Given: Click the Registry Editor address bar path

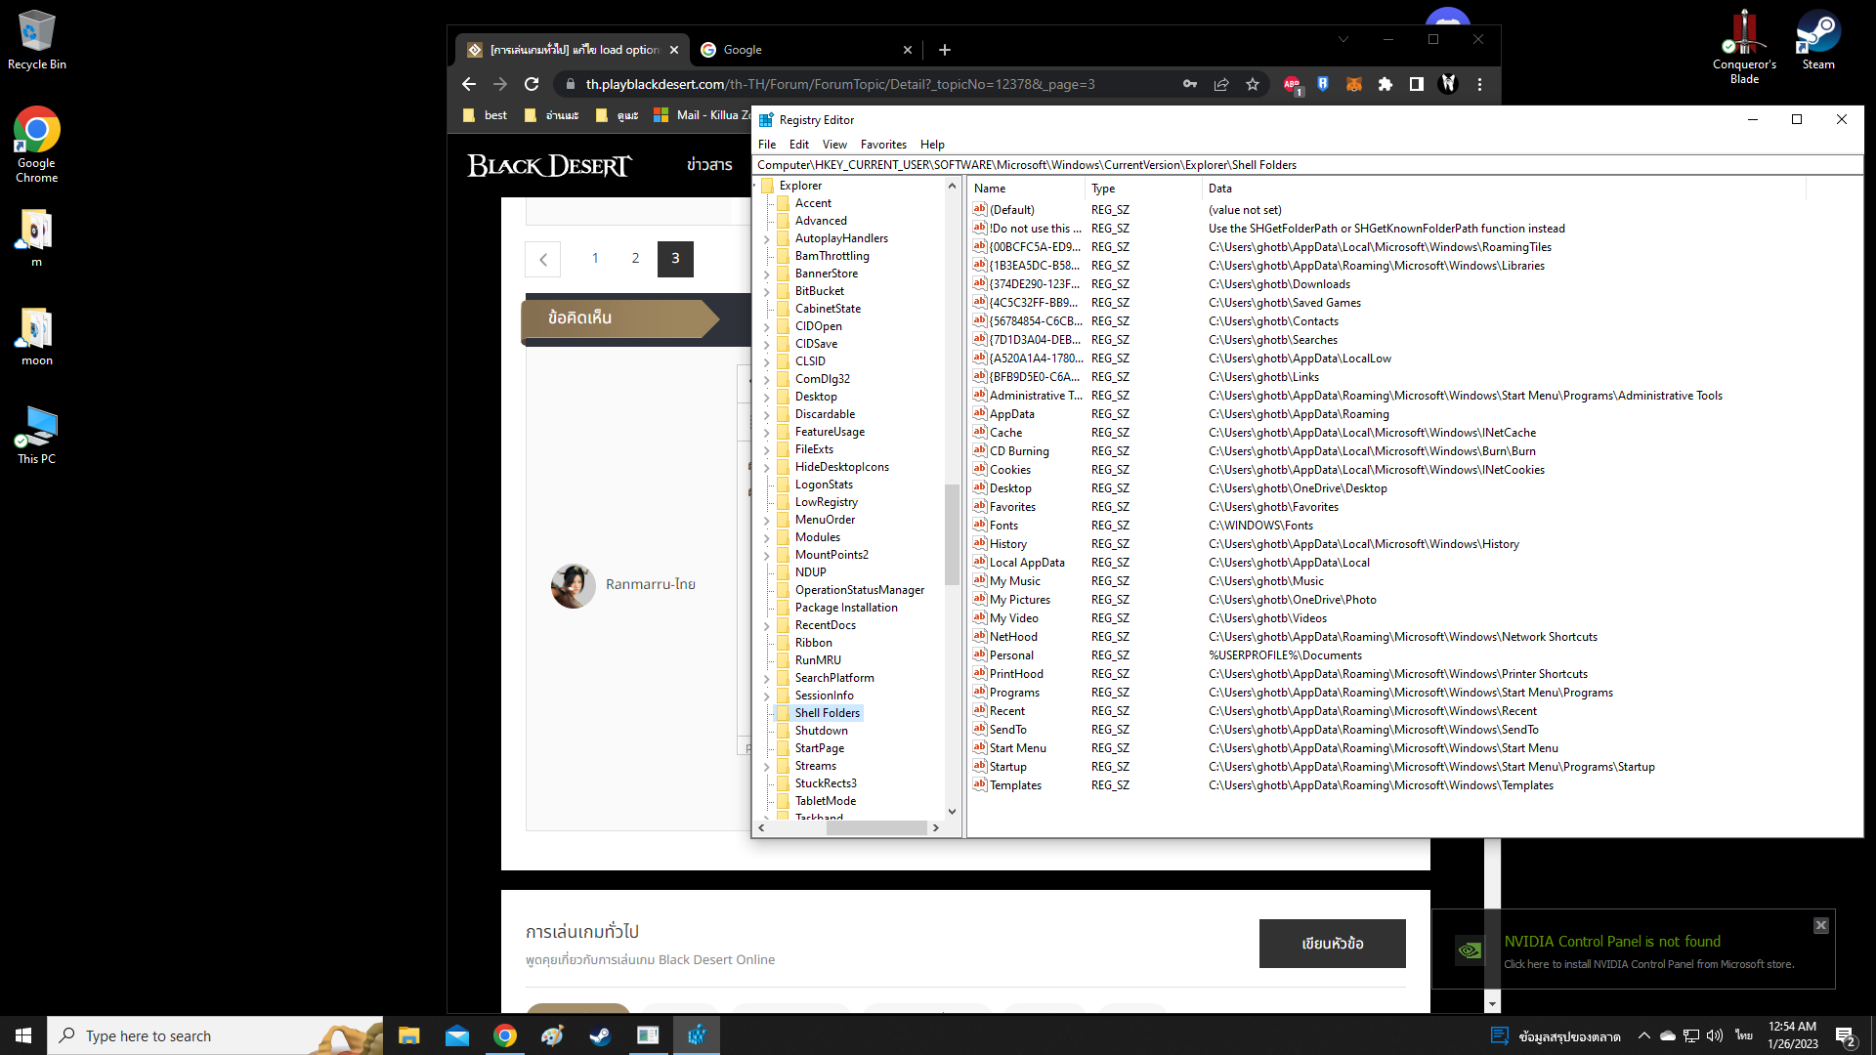Looking at the screenshot, I should [x=1307, y=165].
